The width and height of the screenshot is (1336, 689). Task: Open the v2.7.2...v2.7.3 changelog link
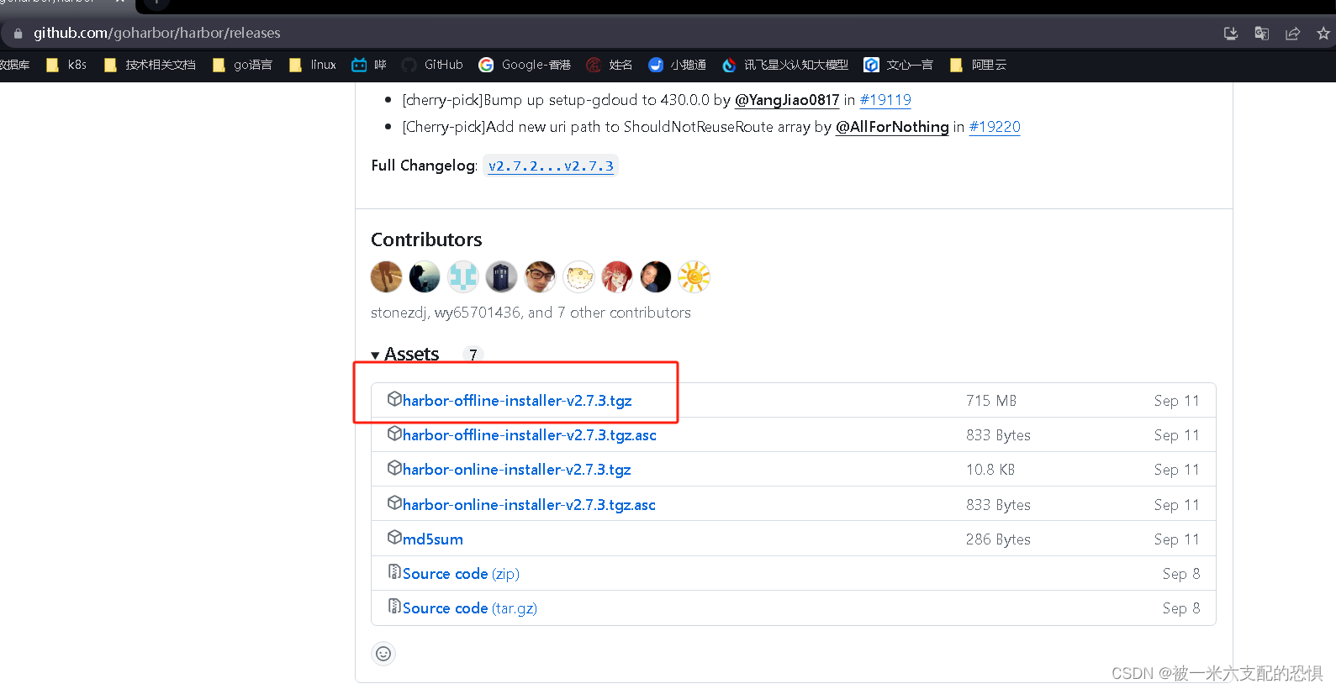pyautogui.click(x=551, y=166)
